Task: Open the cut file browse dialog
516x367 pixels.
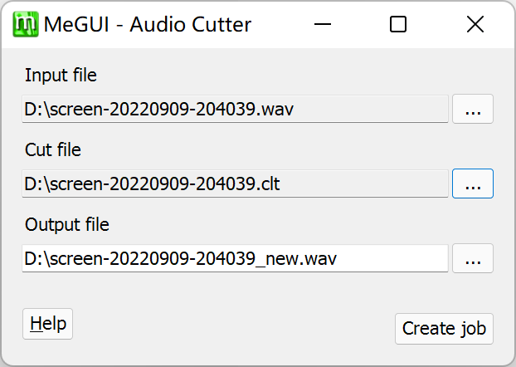Action: [x=473, y=183]
